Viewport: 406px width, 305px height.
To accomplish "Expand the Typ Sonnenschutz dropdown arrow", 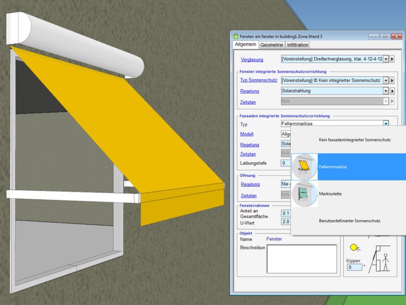I will 386,80.
